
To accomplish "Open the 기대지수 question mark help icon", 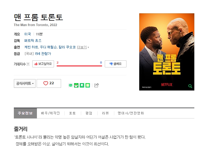I will pyautogui.click(x=28, y=64).
